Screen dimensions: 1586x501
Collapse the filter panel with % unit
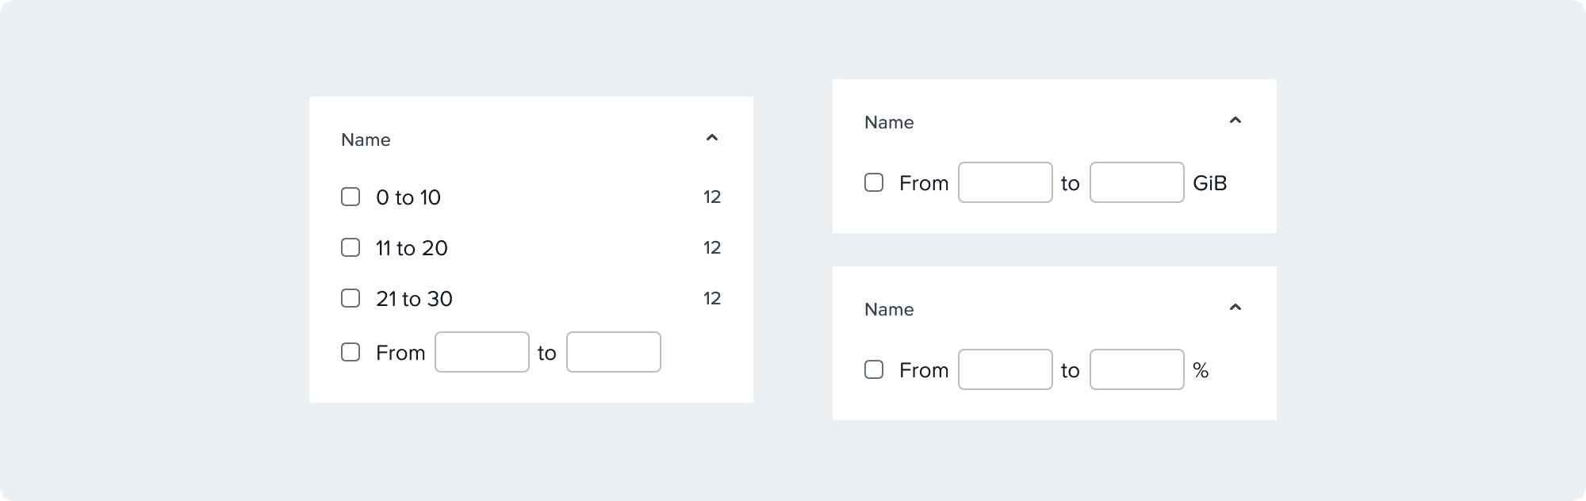pyautogui.click(x=1235, y=308)
